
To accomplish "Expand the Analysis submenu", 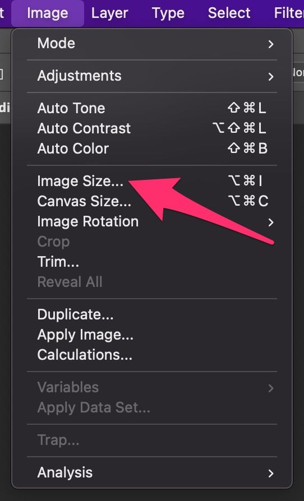I will point(152,472).
